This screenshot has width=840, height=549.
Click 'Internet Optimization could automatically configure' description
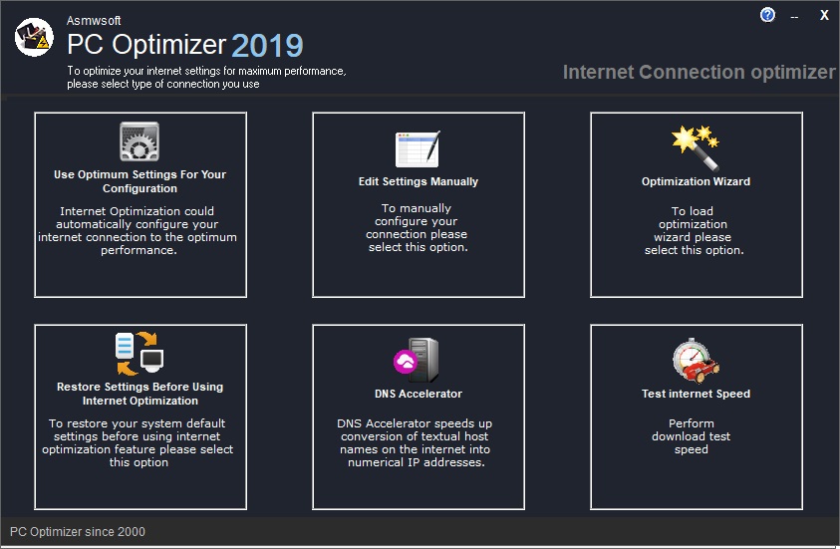(x=138, y=231)
